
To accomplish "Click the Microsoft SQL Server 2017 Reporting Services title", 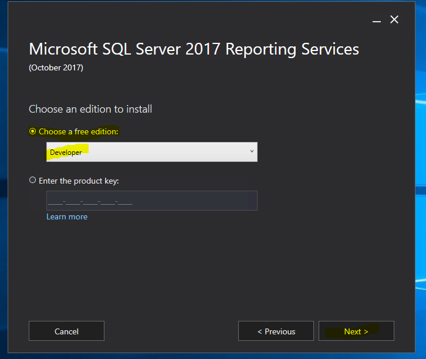I will coord(194,49).
